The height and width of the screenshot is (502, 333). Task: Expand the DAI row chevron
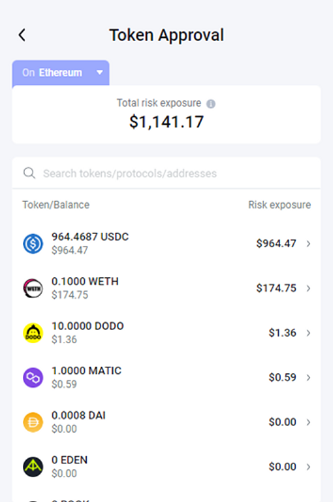click(x=308, y=422)
